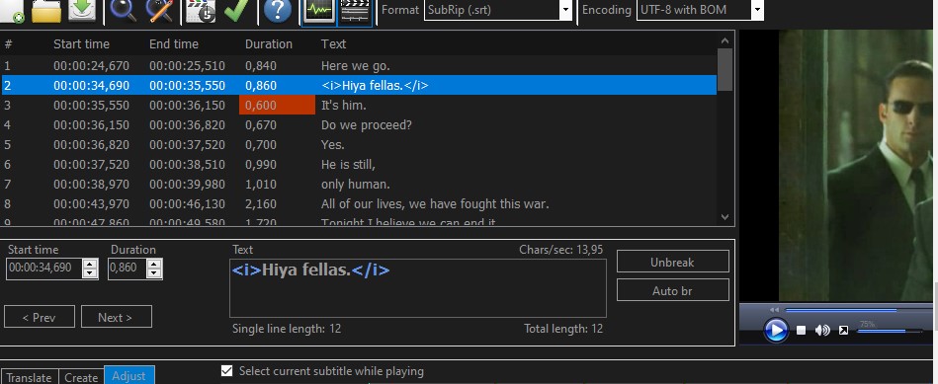Increase Start time with the up stepper
The width and height of the screenshot is (938, 384).
(x=90, y=264)
